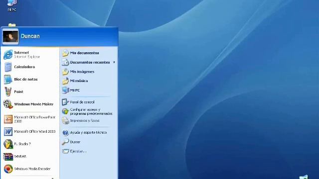Choose Buscar menu entry text
Screen dimensions: 319x179
pos(75,142)
